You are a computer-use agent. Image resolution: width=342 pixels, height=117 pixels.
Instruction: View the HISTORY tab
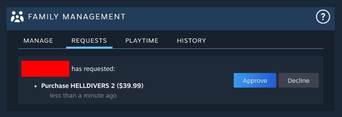(191, 41)
